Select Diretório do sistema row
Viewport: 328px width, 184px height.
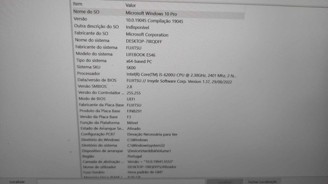pos(99,145)
